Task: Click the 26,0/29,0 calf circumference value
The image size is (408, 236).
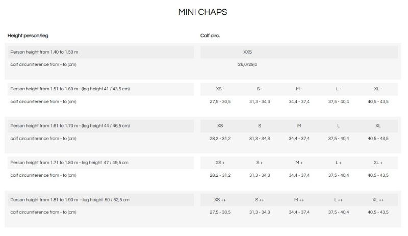Action: click(x=247, y=65)
